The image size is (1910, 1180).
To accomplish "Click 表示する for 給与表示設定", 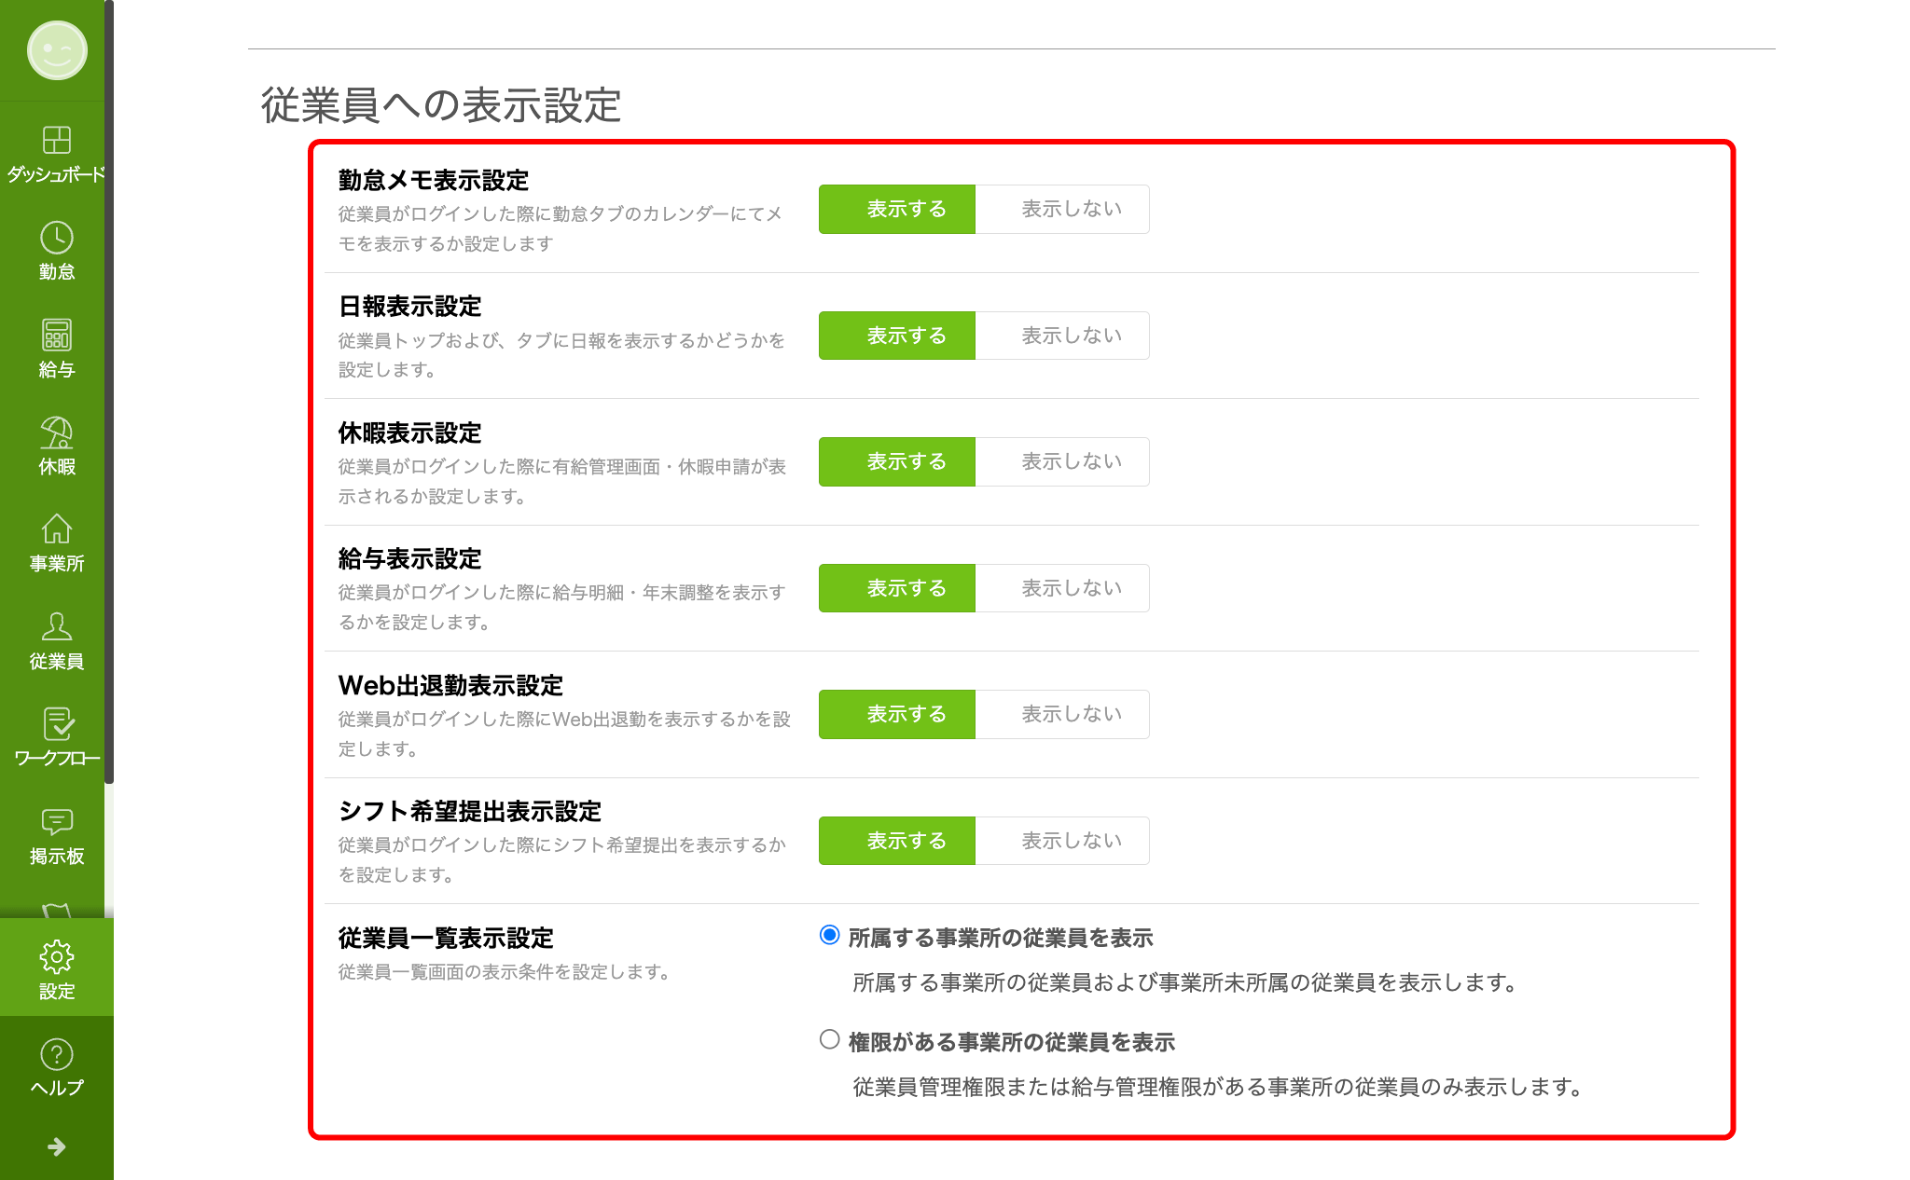I will [896, 587].
